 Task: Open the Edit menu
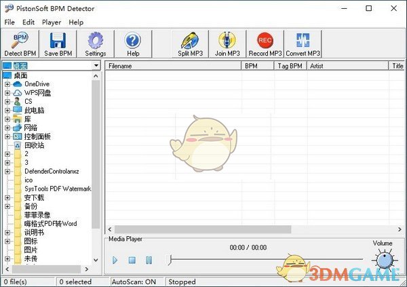click(x=28, y=22)
